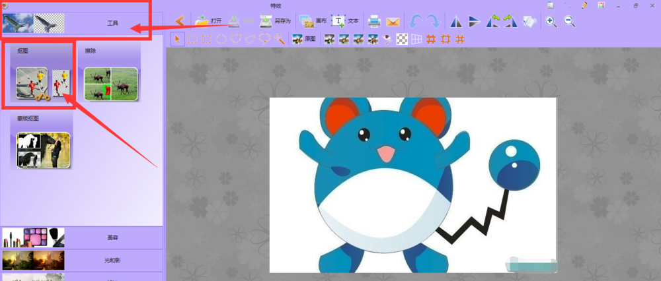Choose the heart-shaped selection tool

point(236,39)
